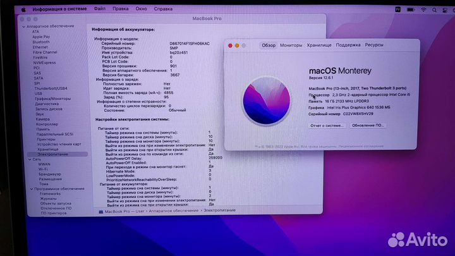
Task: Collapse the Аппаратное обеспечение section
Action: coord(24,27)
